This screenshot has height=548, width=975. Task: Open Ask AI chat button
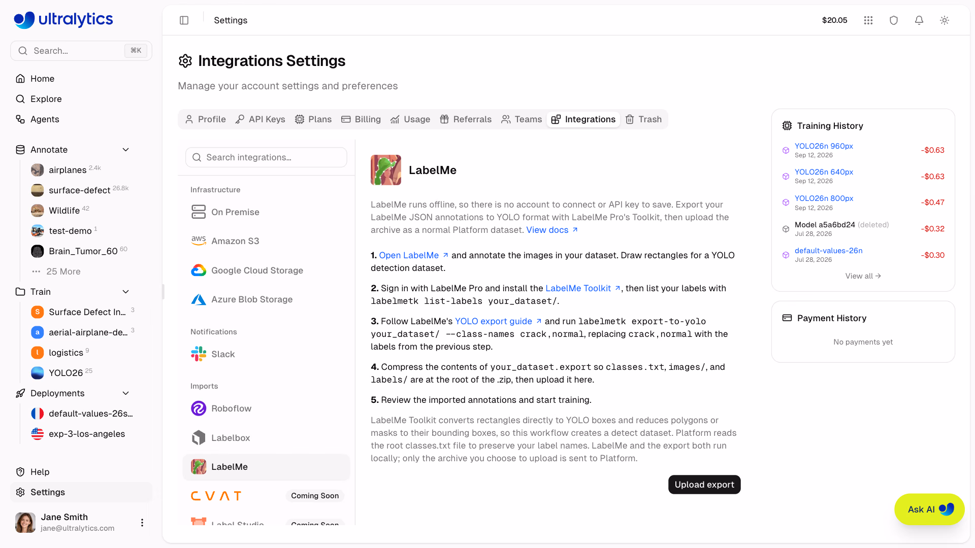click(929, 509)
